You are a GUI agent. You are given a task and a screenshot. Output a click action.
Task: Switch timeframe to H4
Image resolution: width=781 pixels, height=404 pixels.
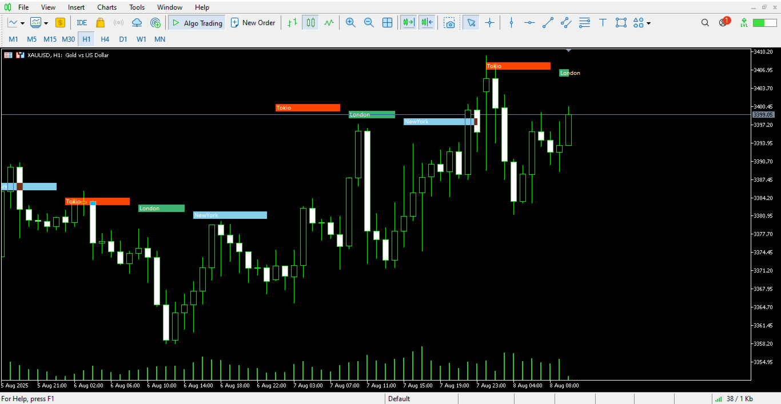pyautogui.click(x=105, y=39)
